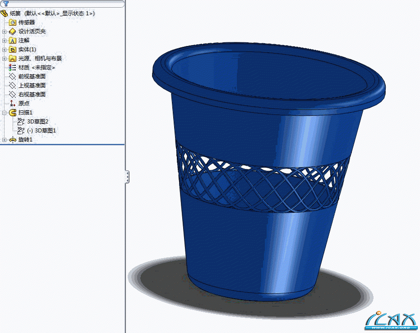Click the 传感器 sensors folder icon
The image size is (420, 333).
coord(13,22)
